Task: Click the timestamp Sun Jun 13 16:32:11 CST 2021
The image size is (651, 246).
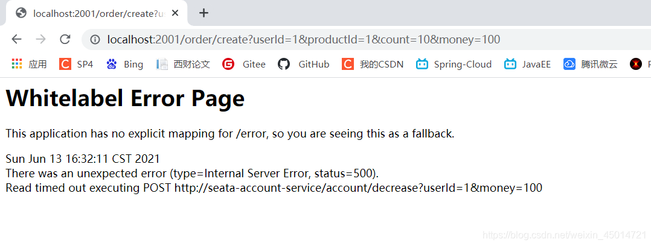Action: [x=83, y=159]
